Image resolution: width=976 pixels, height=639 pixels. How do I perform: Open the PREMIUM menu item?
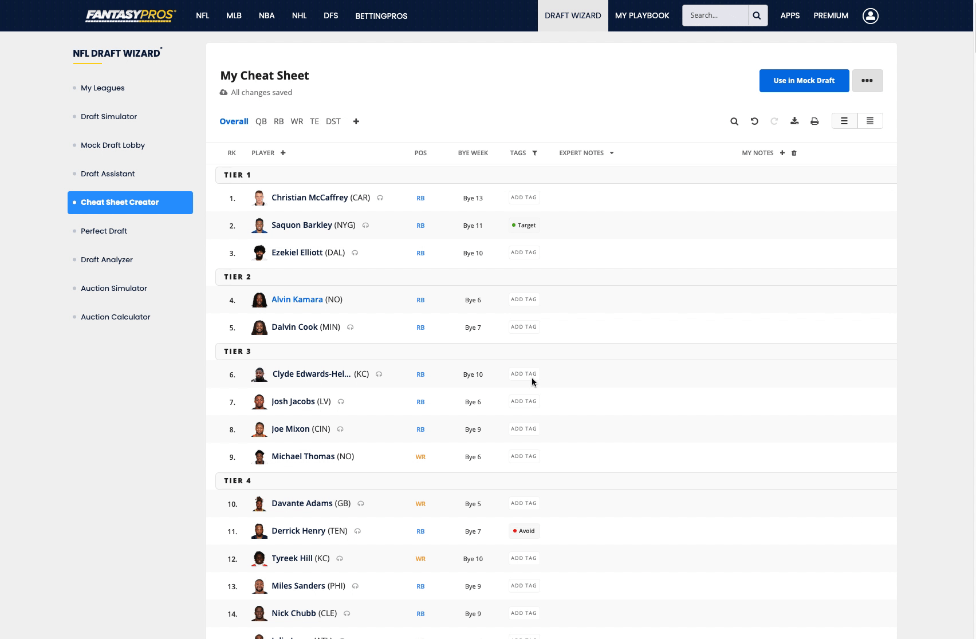pos(831,15)
